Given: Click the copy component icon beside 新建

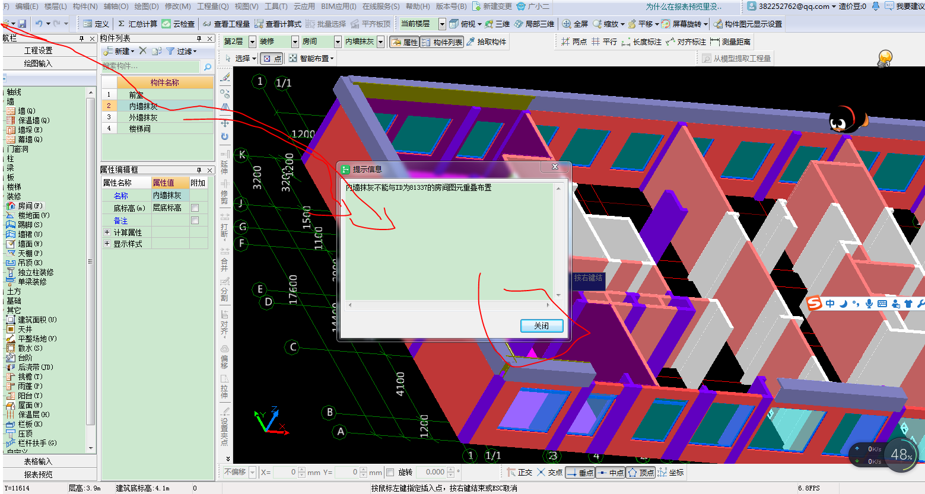Looking at the screenshot, I should pyautogui.click(x=157, y=51).
